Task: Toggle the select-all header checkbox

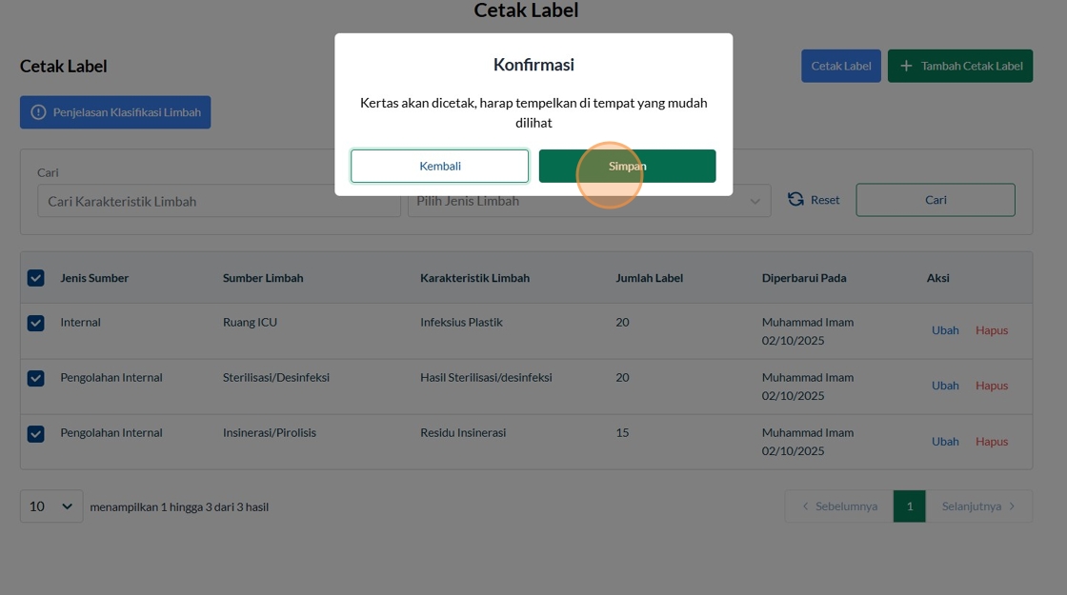Action: [36, 278]
